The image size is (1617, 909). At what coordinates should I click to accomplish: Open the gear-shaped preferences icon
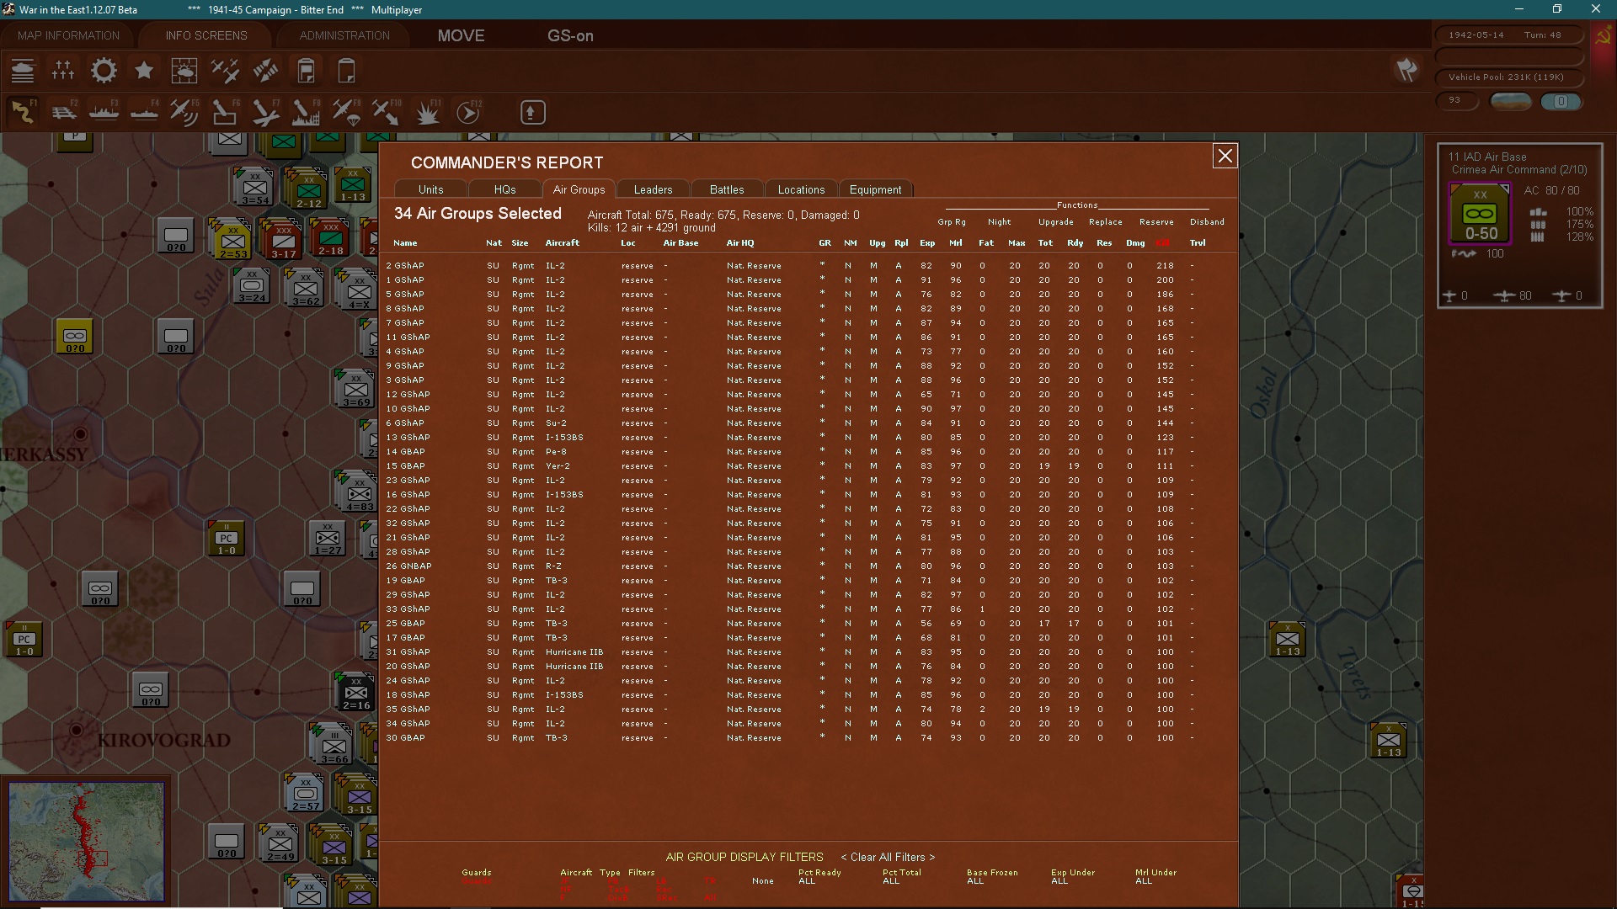click(104, 71)
